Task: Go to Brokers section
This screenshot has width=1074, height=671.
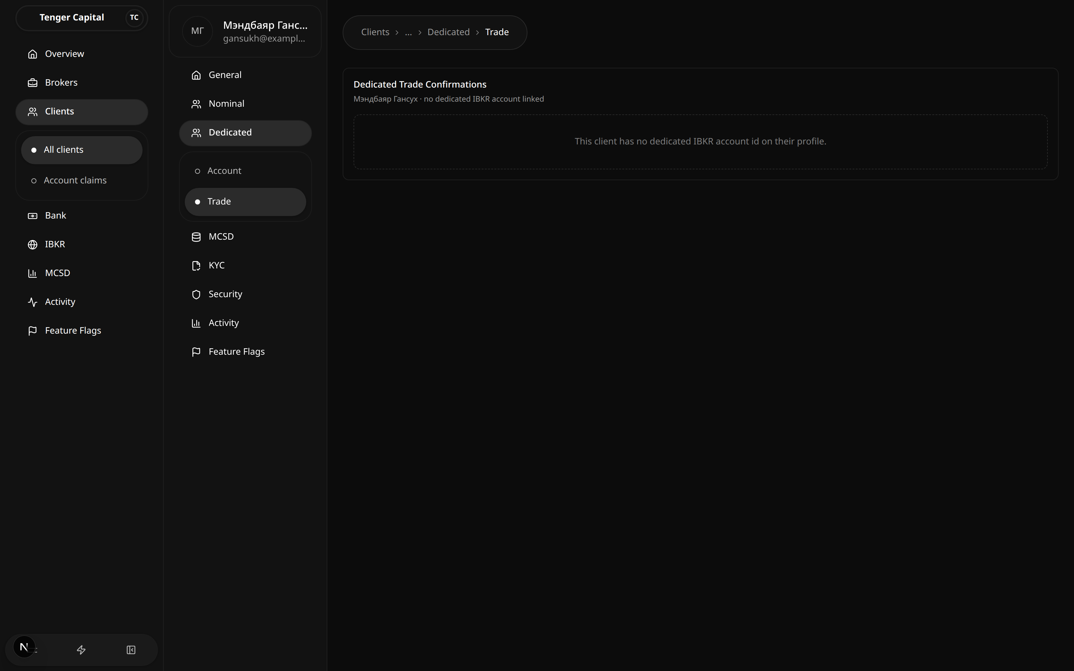Action: pyautogui.click(x=82, y=82)
